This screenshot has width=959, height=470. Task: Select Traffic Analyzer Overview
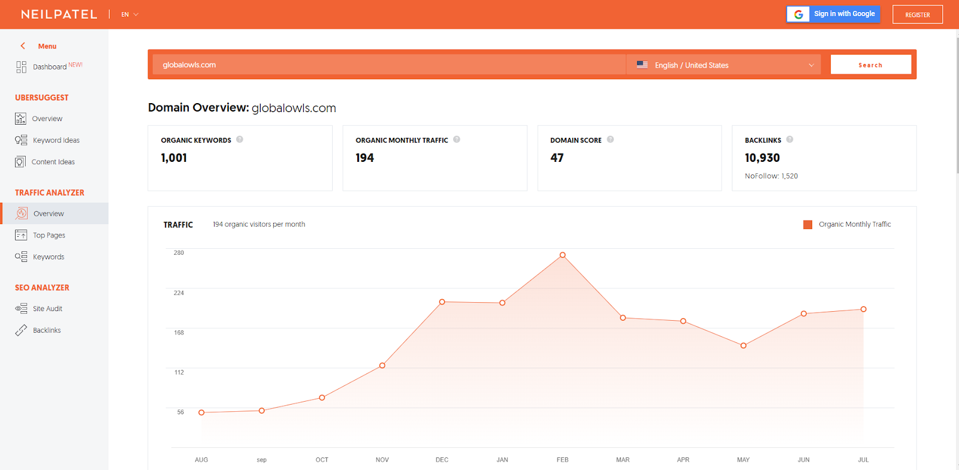point(54,213)
